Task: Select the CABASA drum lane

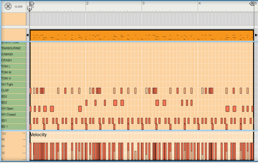Action: coord(13,54)
